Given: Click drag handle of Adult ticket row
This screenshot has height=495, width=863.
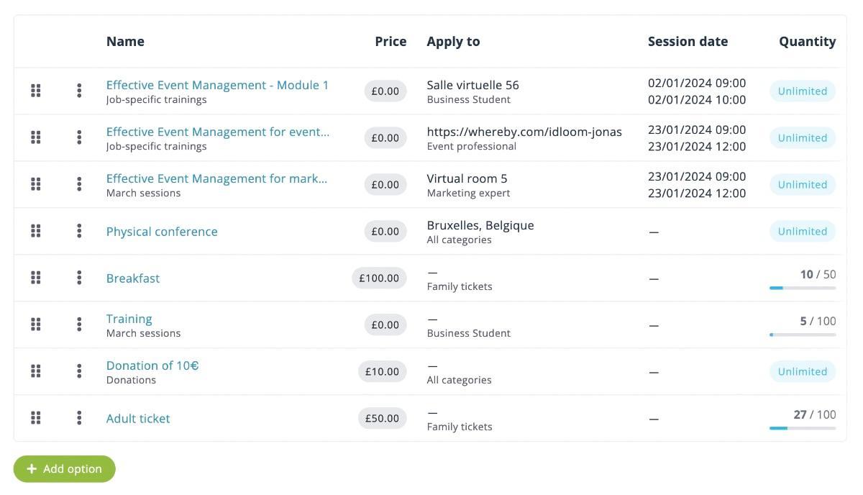Looking at the screenshot, I should (x=36, y=418).
